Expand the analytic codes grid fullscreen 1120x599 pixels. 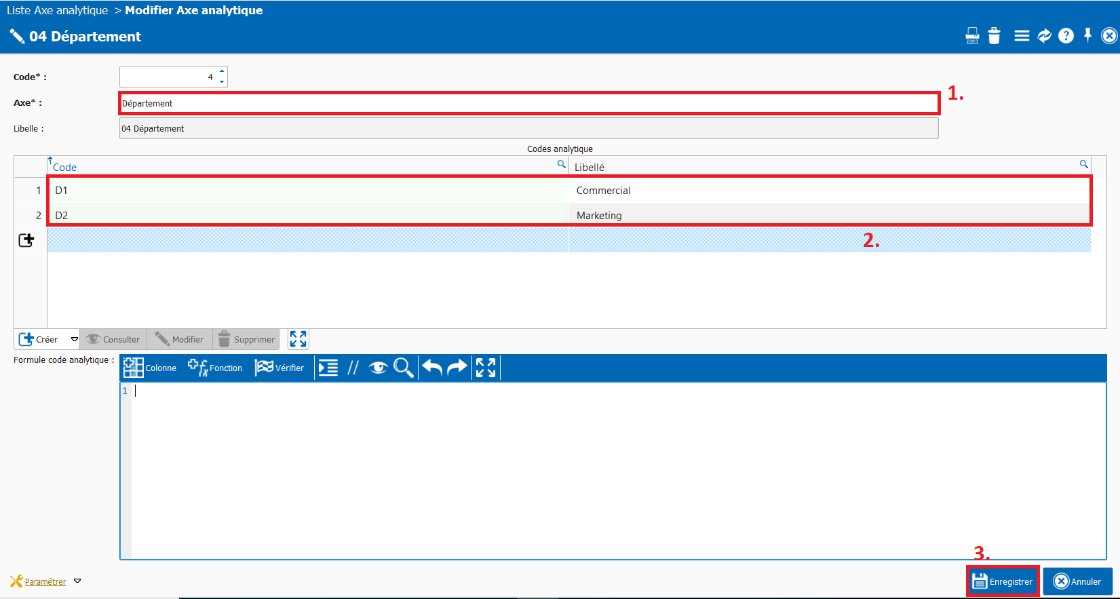[x=298, y=339]
